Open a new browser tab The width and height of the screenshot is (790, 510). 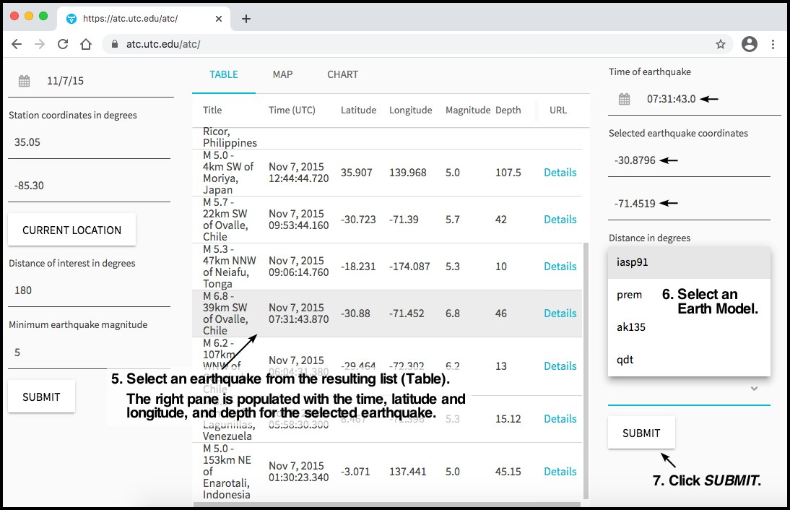pos(246,19)
